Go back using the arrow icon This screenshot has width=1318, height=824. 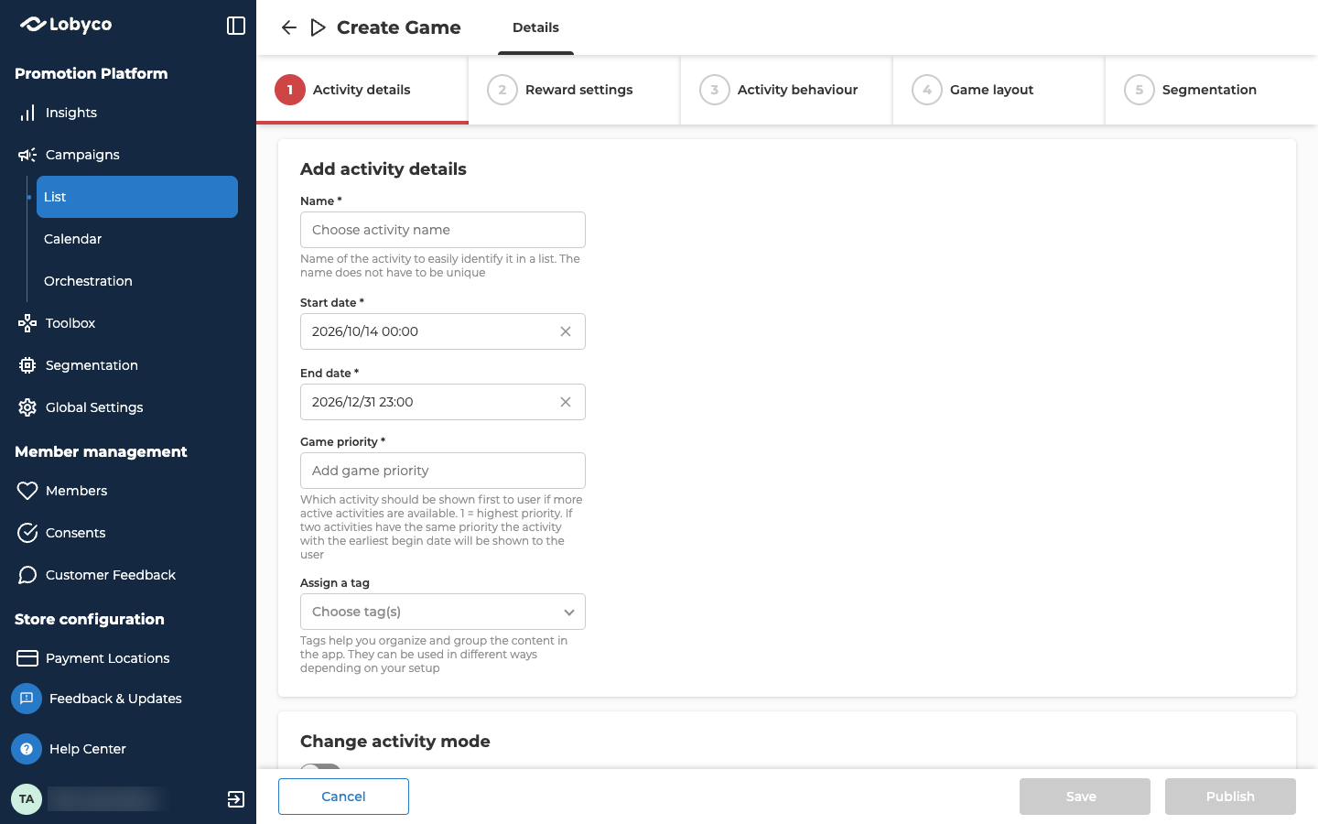(289, 27)
